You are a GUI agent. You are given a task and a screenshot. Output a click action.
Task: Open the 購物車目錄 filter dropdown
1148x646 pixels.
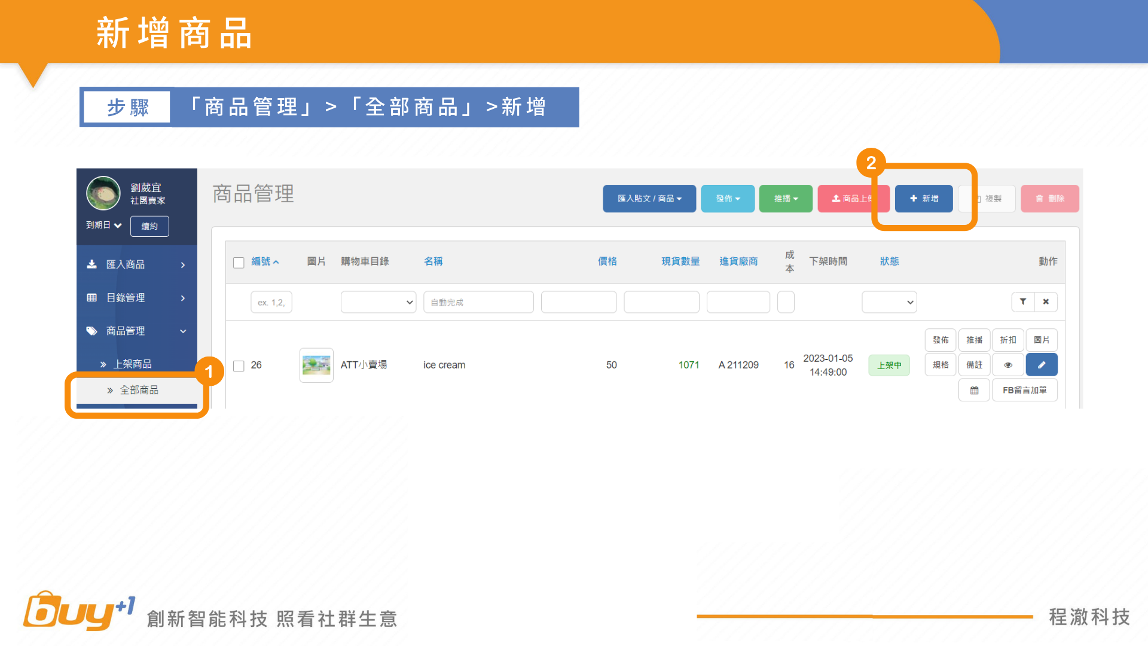click(x=378, y=302)
